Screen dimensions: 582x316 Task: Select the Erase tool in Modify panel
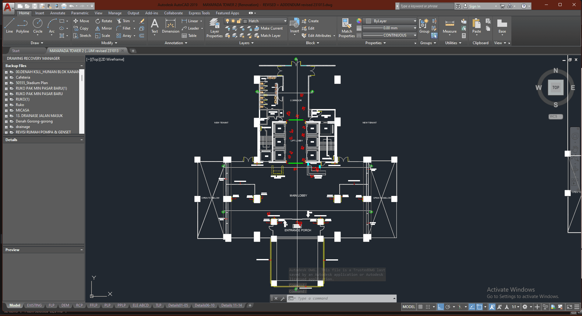[x=142, y=21]
